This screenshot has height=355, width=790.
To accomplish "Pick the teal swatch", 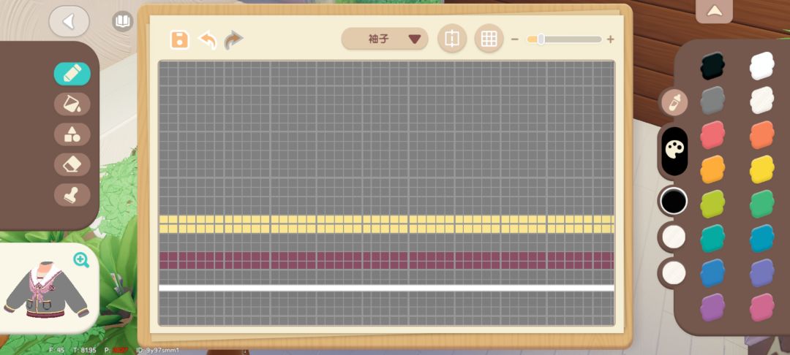I will [712, 238].
